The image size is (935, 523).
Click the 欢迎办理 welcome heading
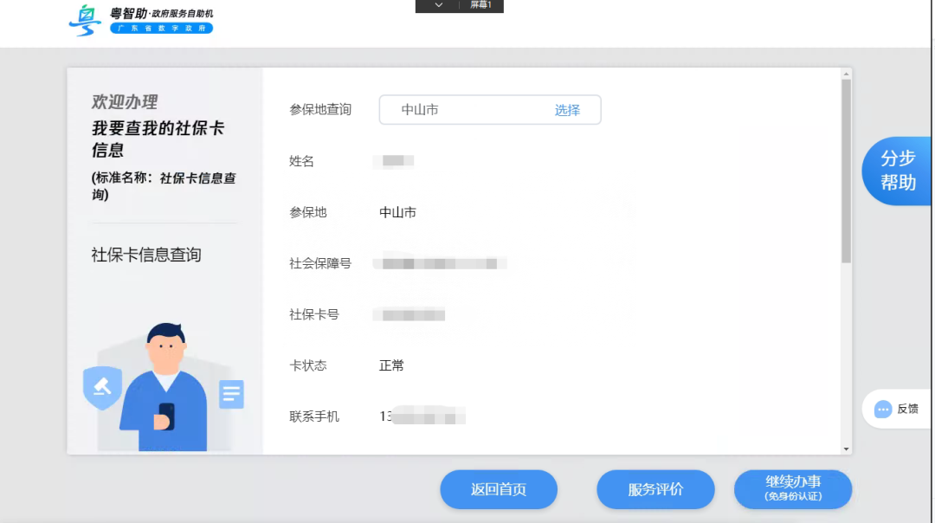(x=126, y=101)
